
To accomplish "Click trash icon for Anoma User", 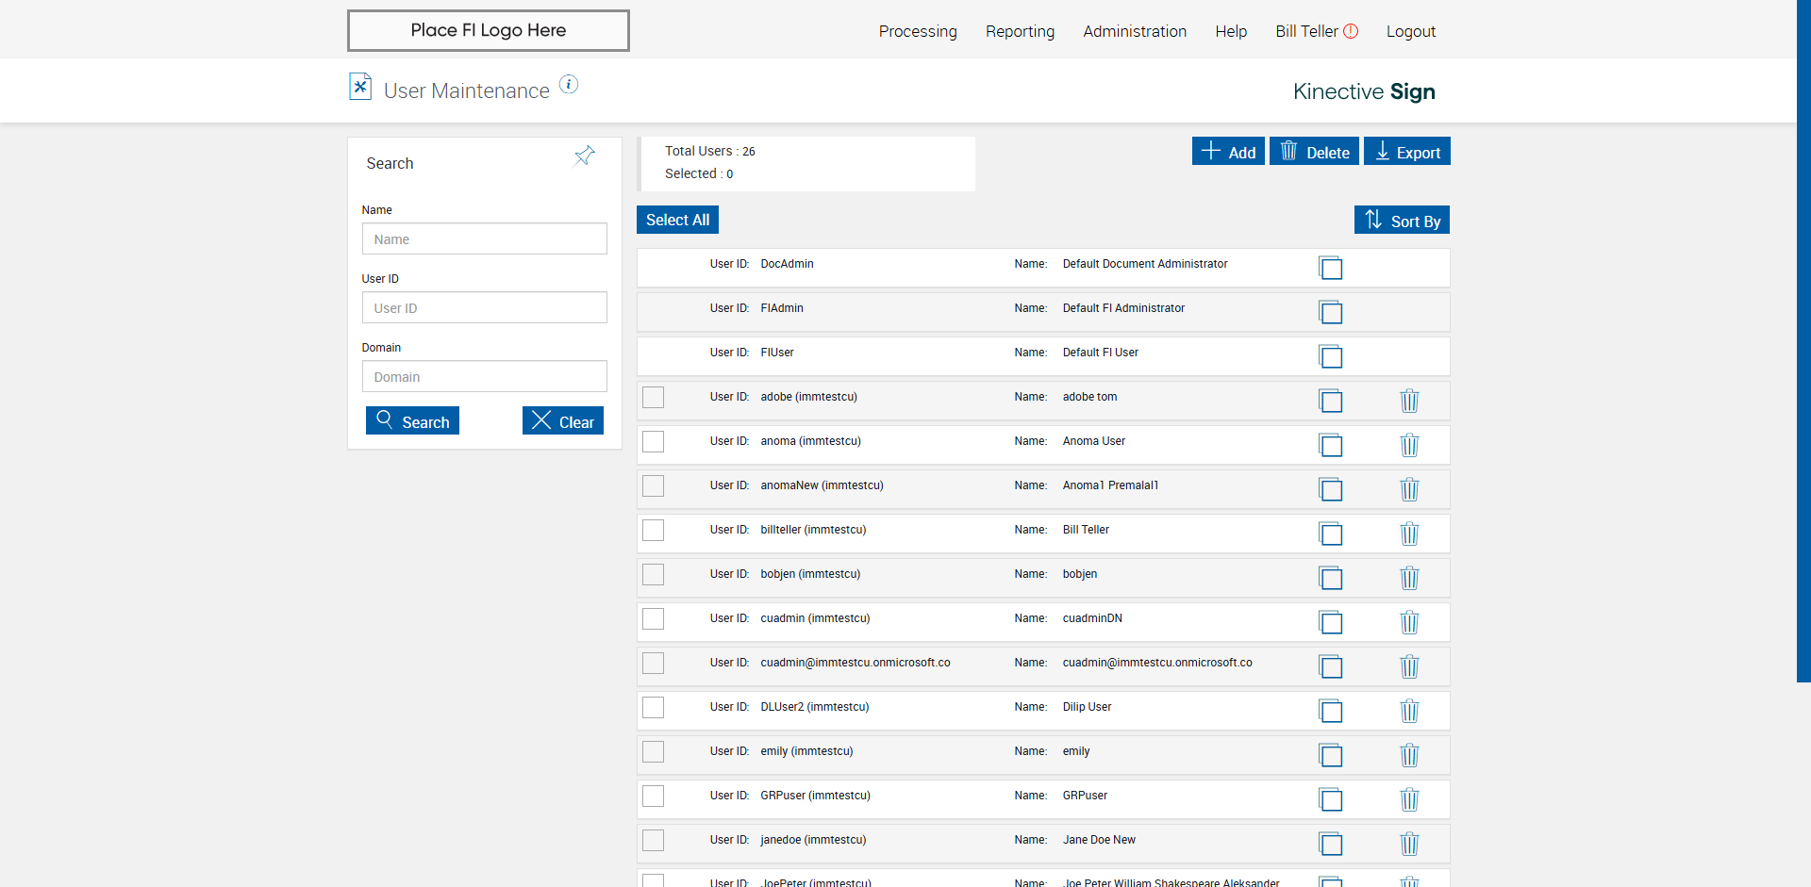I will click(x=1409, y=445).
